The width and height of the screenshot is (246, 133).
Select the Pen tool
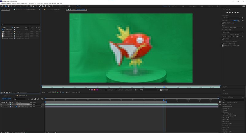[x=34, y=6]
